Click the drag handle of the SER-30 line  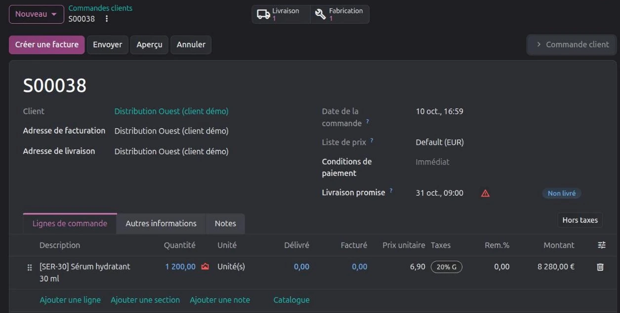30,267
